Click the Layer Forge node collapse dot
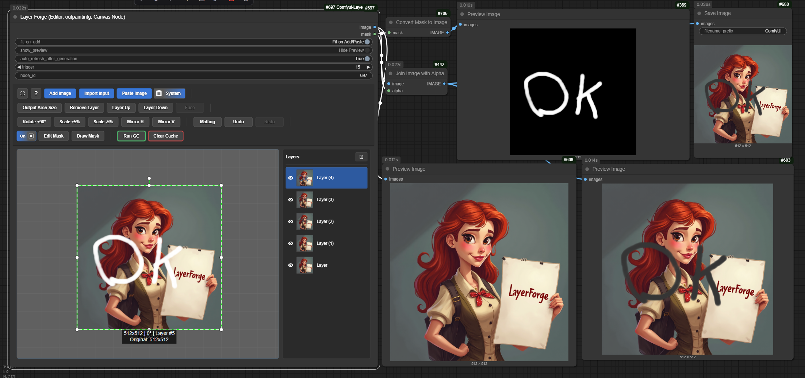The width and height of the screenshot is (805, 378). 15,17
